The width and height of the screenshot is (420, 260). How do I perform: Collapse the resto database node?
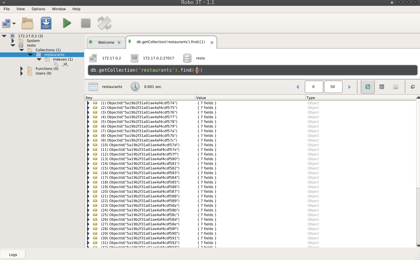[x=13, y=45]
